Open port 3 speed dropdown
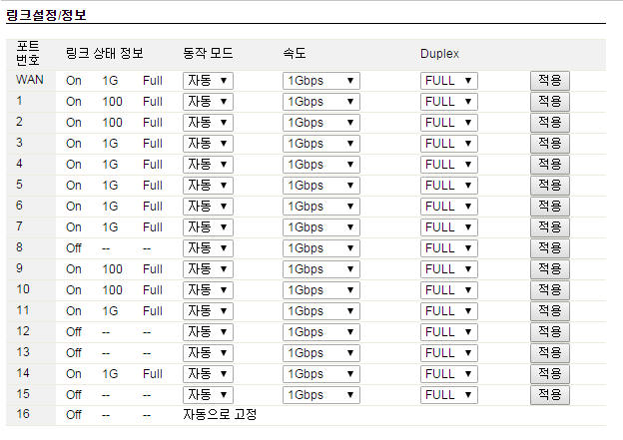The height and width of the screenshot is (440, 623). pyautogui.click(x=321, y=144)
